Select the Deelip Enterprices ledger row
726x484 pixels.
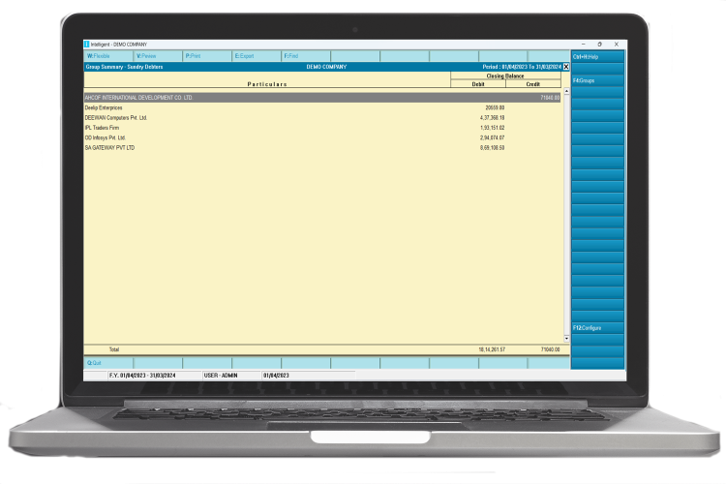pos(322,107)
